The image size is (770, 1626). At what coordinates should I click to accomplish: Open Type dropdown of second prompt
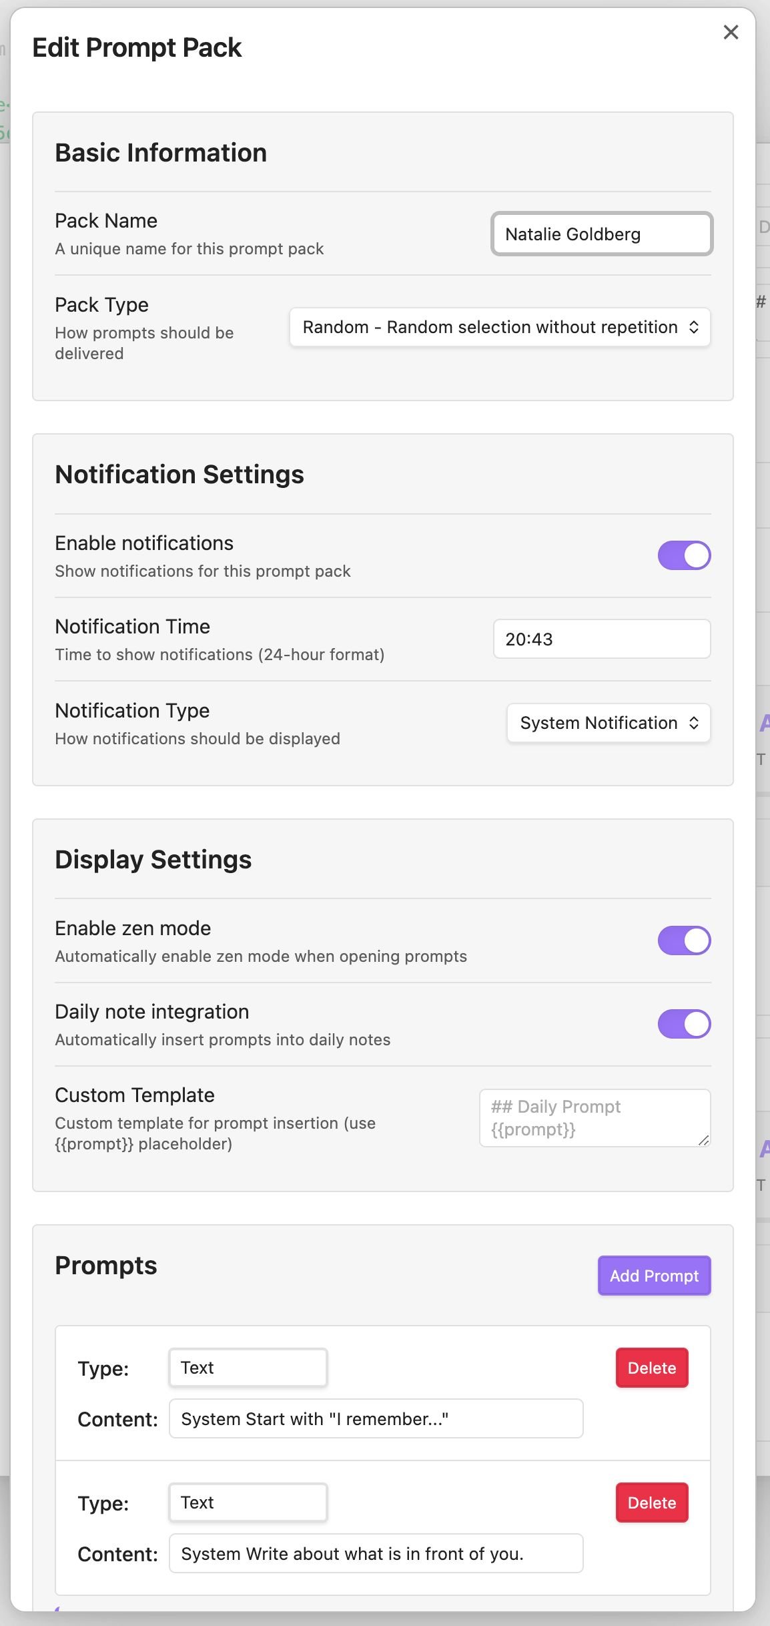pyautogui.click(x=248, y=1503)
